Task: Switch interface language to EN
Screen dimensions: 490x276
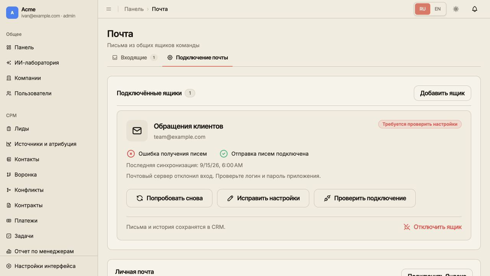Action: 438,9
